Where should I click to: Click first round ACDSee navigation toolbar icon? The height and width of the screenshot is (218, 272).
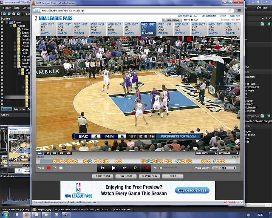point(4,14)
